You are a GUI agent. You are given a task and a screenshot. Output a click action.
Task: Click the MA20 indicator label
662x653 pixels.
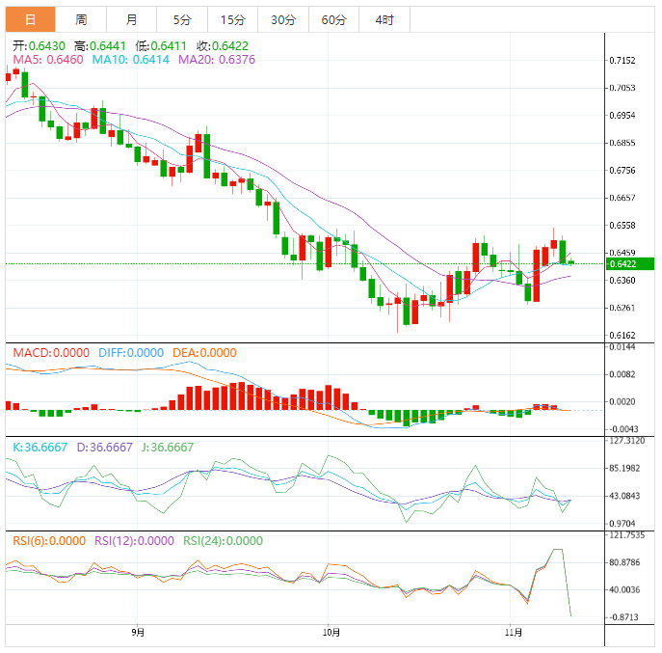click(218, 60)
